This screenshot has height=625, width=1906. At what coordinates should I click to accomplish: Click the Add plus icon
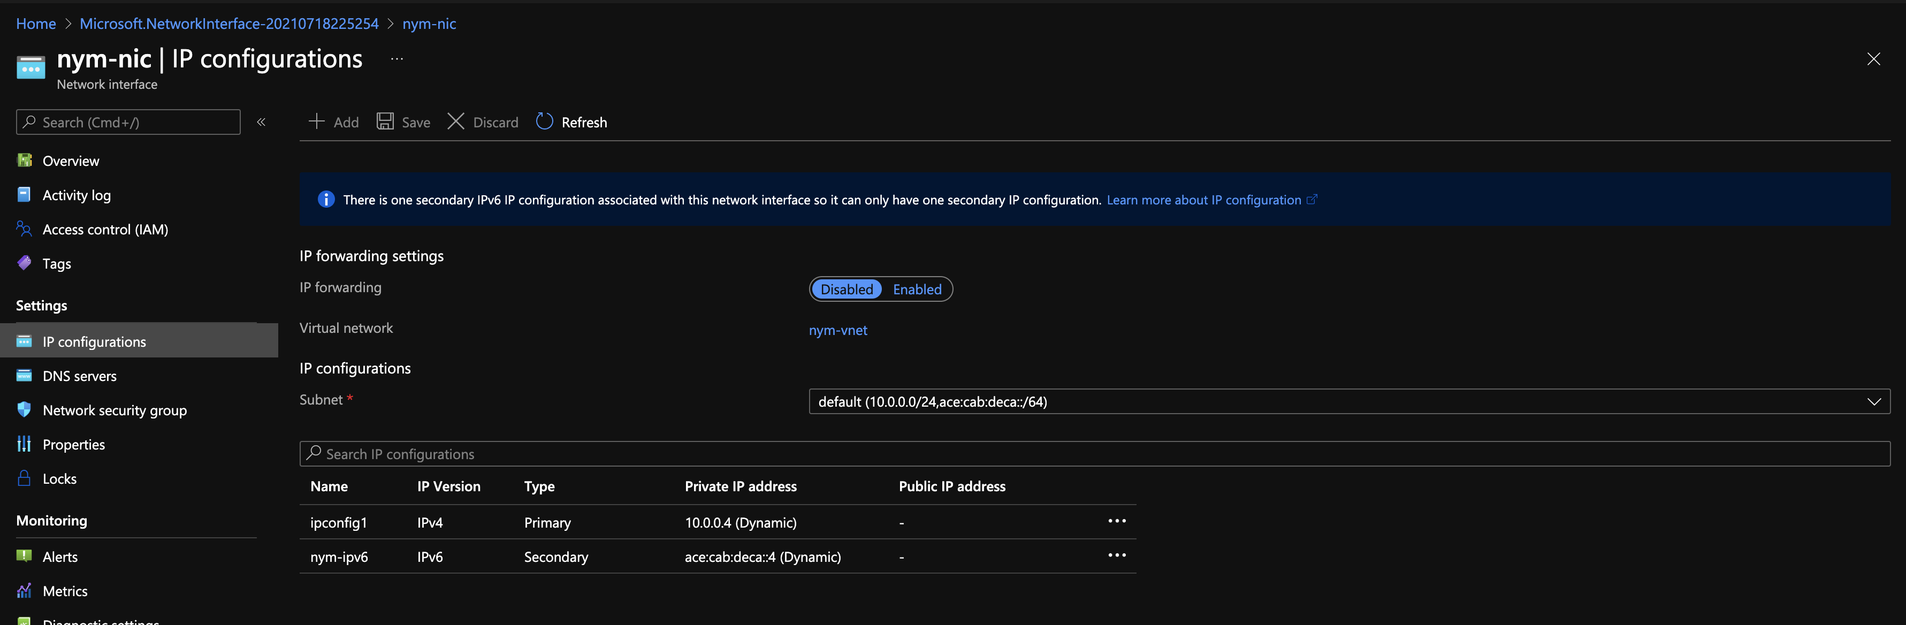pyautogui.click(x=317, y=121)
